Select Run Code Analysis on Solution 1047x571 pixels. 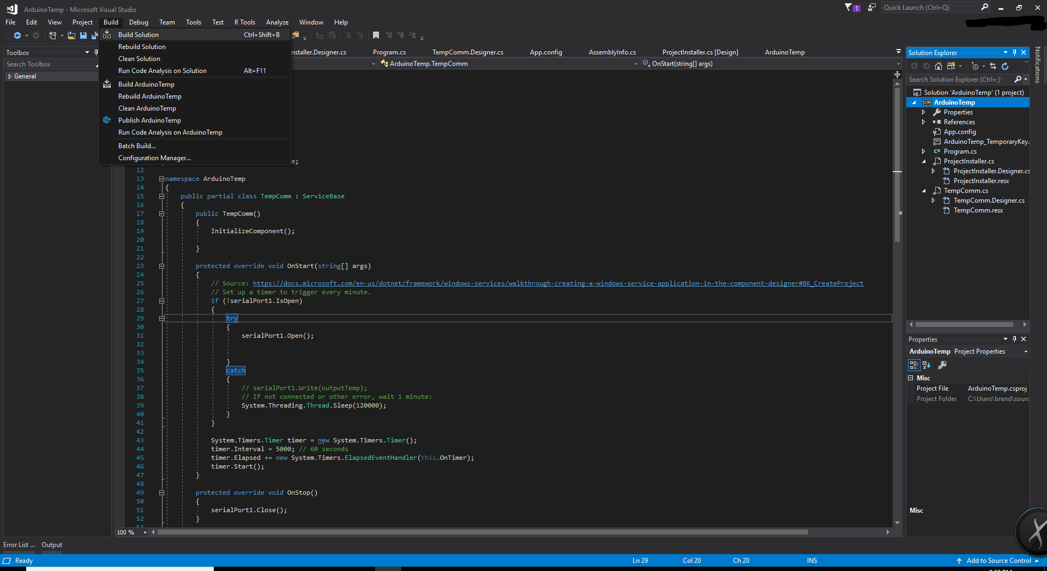195,70
